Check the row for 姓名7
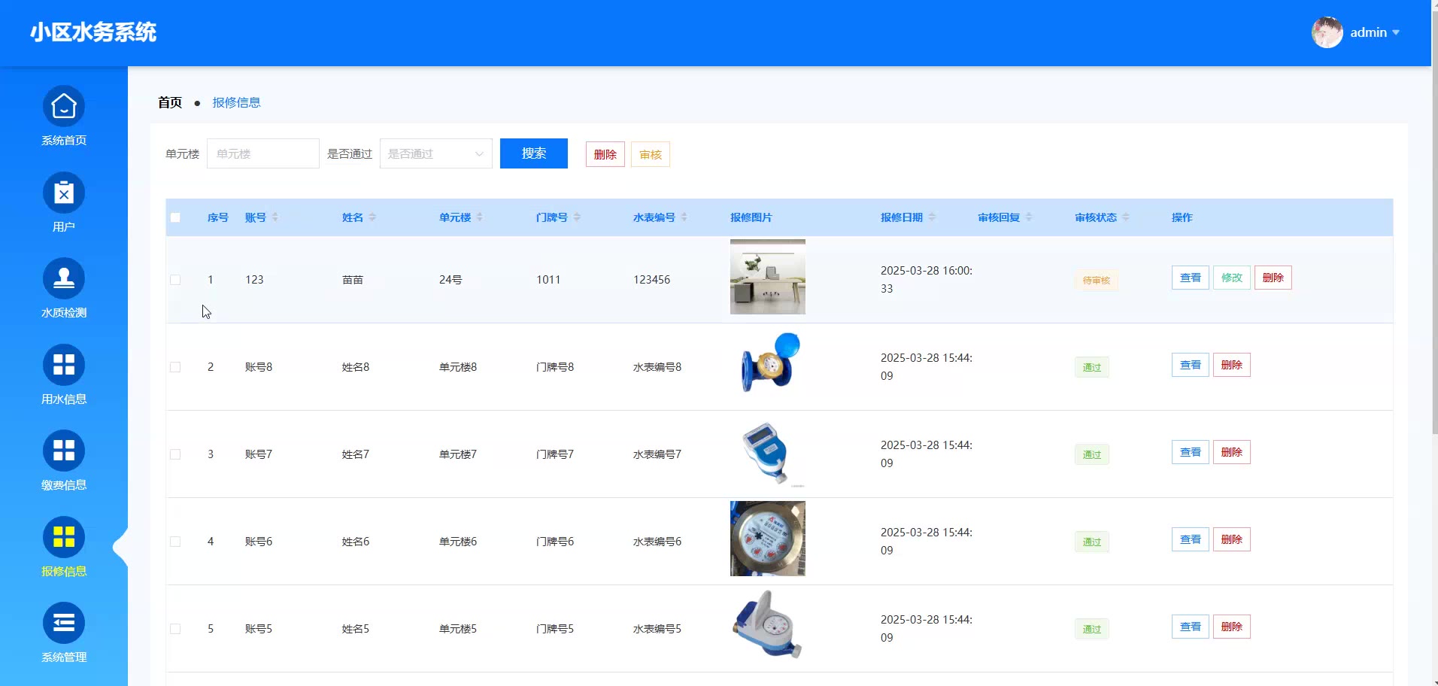Screen dimensions: 1438x686 click(x=175, y=454)
